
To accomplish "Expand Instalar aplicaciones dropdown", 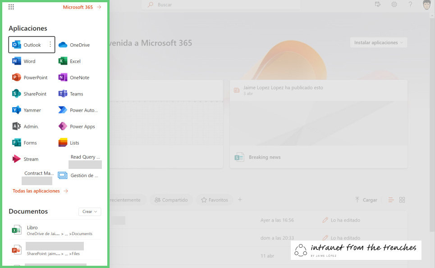I will coord(378,42).
